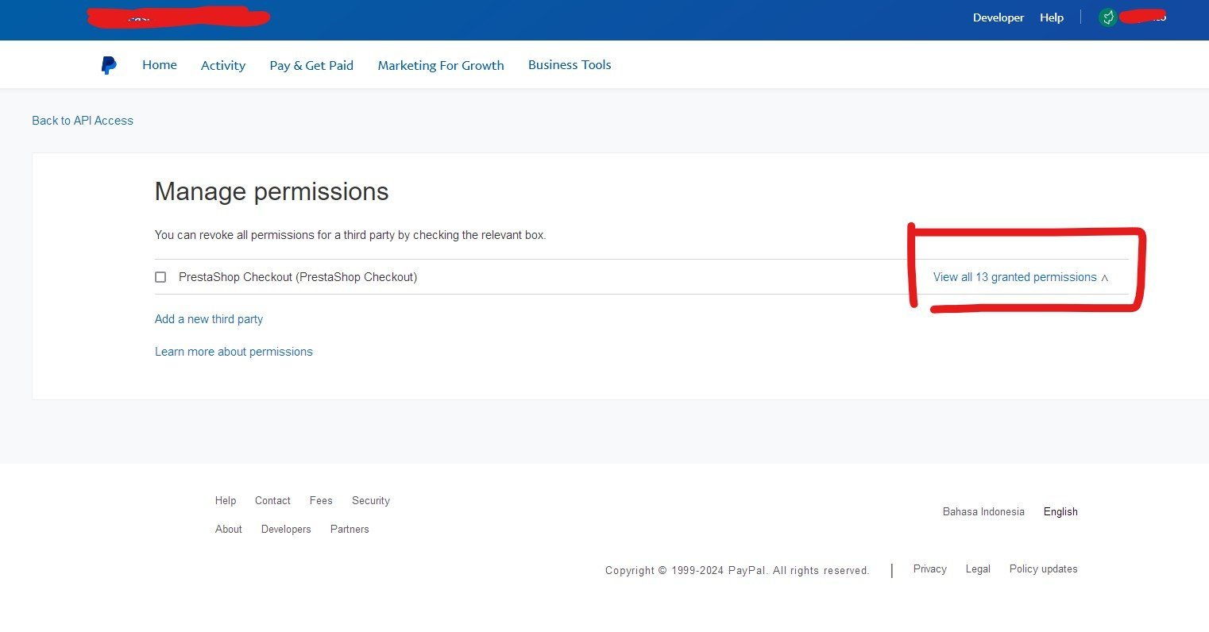Open the Developer link in header
The height and width of the screenshot is (632, 1209).
coord(998,17)
